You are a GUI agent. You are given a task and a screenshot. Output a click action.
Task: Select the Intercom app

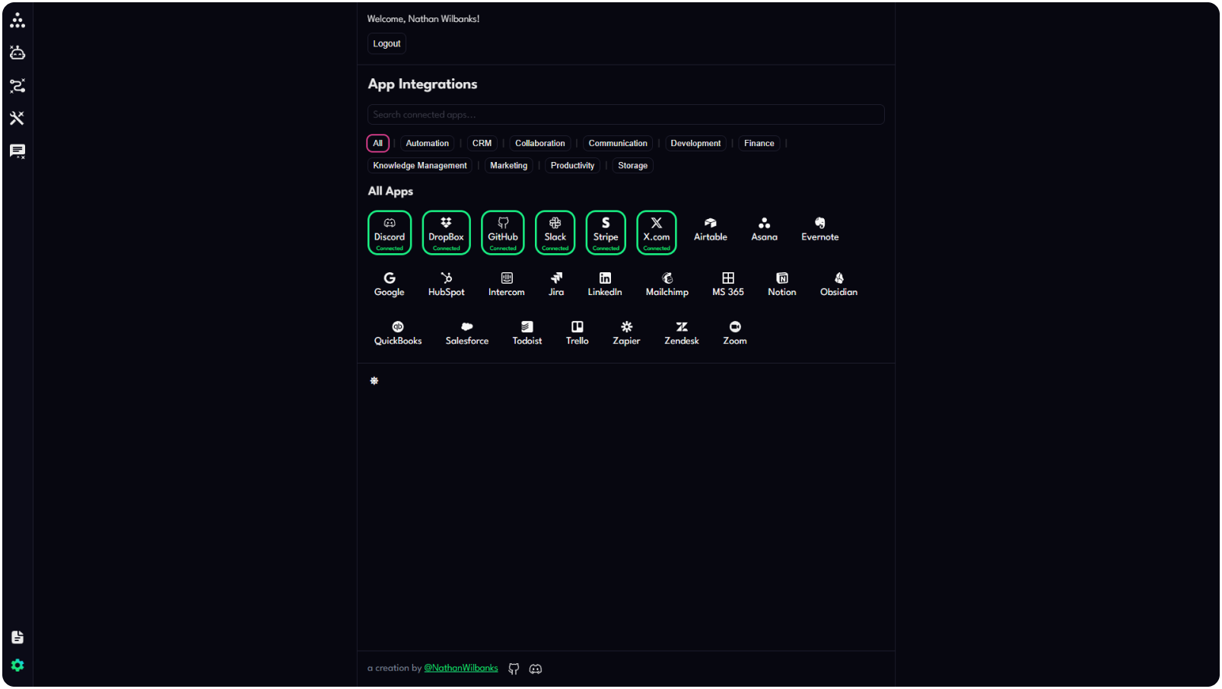[507, 284]
